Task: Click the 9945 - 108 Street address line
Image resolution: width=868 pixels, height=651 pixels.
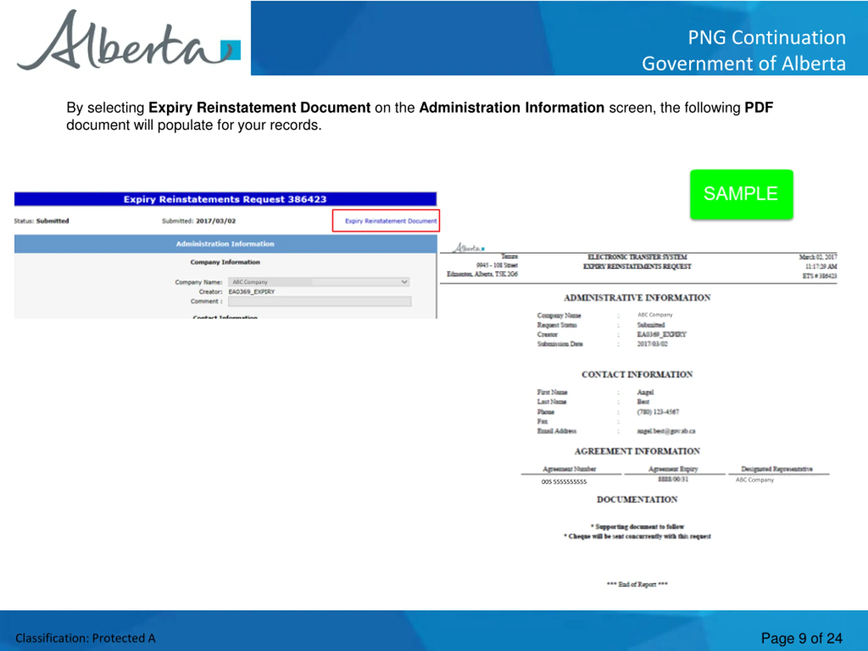Action: pos(497,265)
